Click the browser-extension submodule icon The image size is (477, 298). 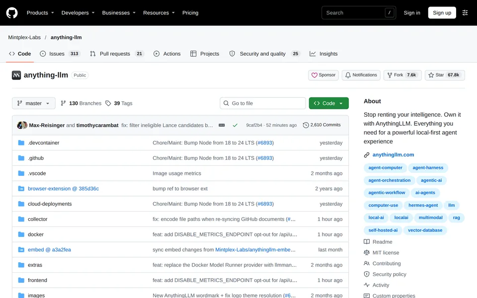tap(21, 189)
